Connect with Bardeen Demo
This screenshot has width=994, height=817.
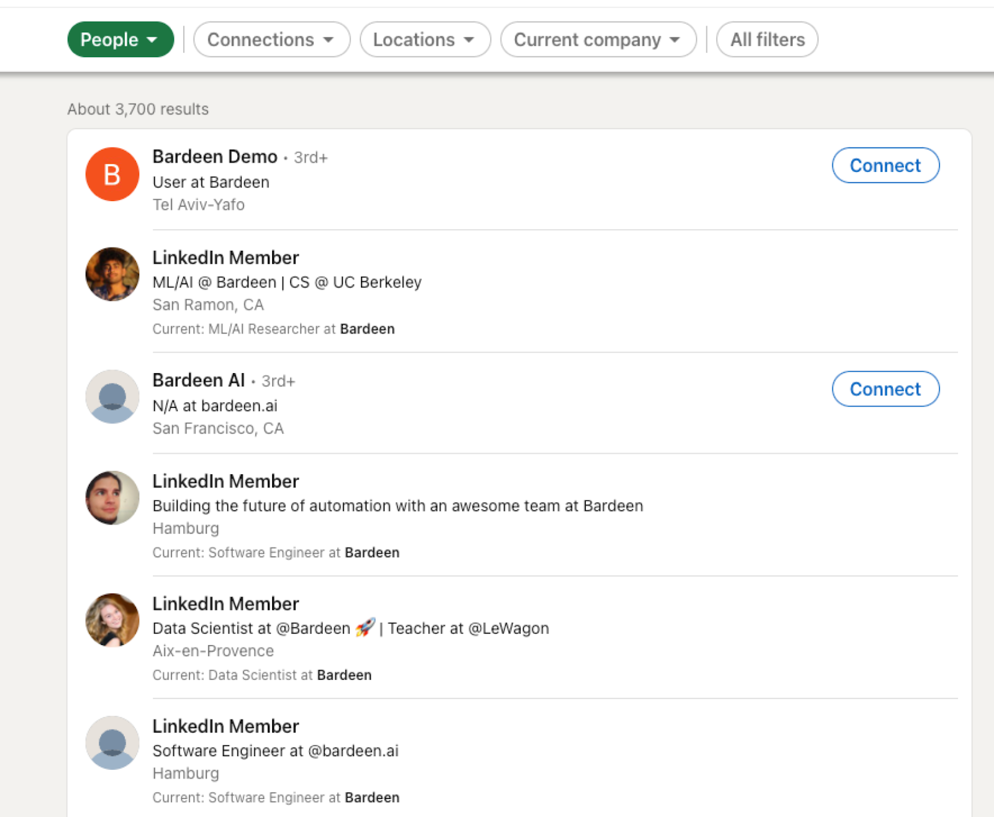pos(885,165)
